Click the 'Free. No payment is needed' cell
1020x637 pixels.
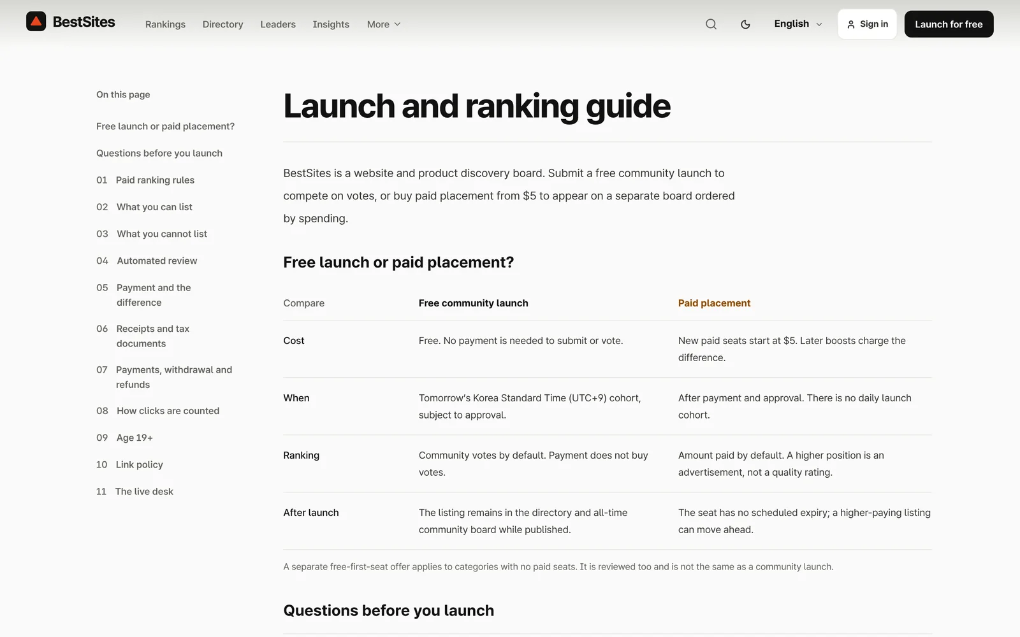click(x=521, y=341)
